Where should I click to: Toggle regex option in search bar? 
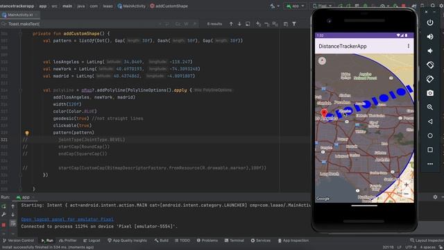point(194,24)
